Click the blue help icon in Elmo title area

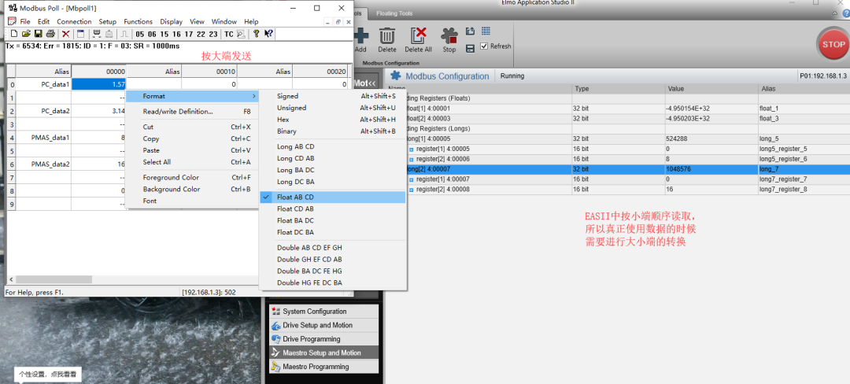(x=846, y=13)
